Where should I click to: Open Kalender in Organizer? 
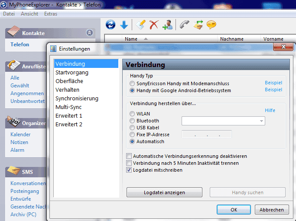[x=20, y=135]
